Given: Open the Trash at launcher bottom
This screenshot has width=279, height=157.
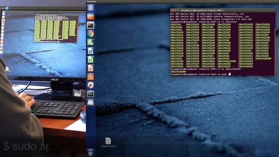Looking at the screenshot, I should (x=91, y=152).
